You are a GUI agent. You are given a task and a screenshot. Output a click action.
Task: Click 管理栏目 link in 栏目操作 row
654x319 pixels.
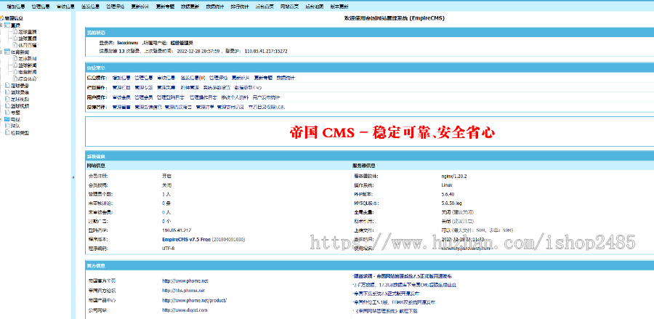coord(121,88)
